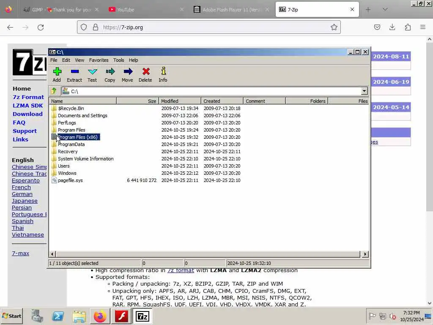Select the Recovery folder
Viewport: 433px width, 325px height.
(x=209, y=151)
